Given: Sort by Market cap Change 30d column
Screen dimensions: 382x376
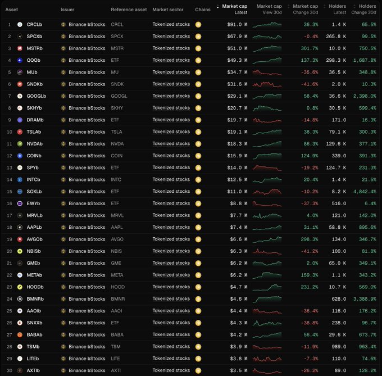Looking at the screenshot, I should tap(303, 9).
